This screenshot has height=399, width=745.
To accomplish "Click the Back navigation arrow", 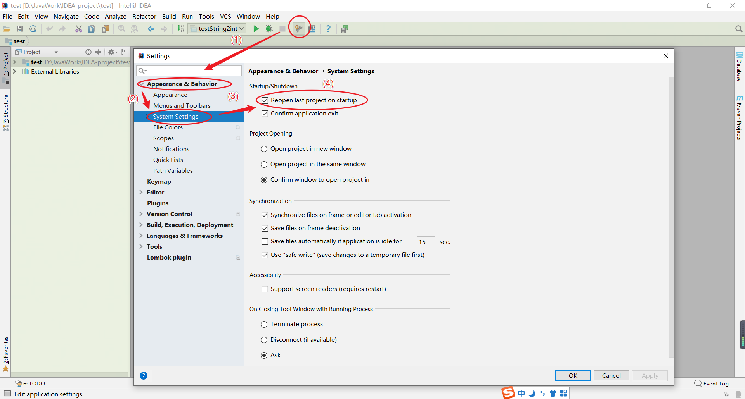I will tap(151, 29).
